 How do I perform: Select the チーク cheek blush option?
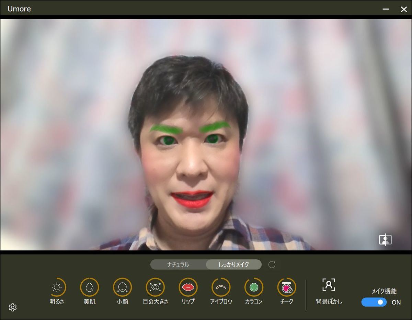tap(287, 287)
